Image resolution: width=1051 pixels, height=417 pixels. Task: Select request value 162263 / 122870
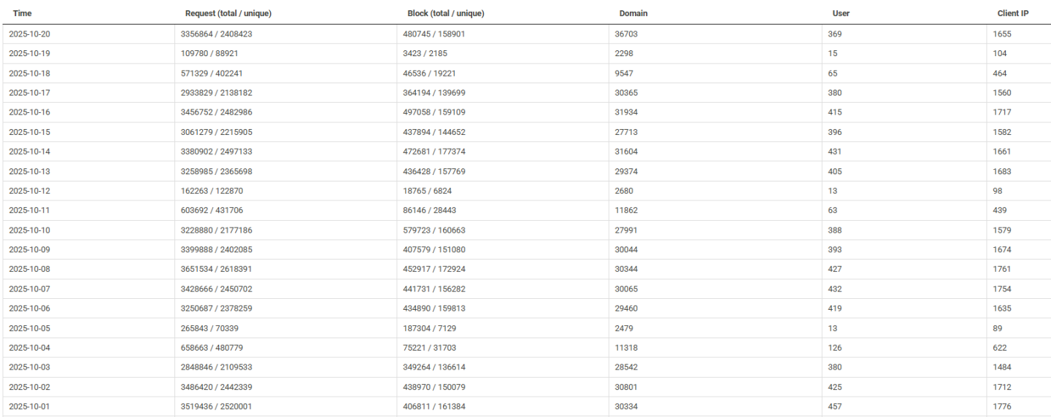(x=216, y=191)
